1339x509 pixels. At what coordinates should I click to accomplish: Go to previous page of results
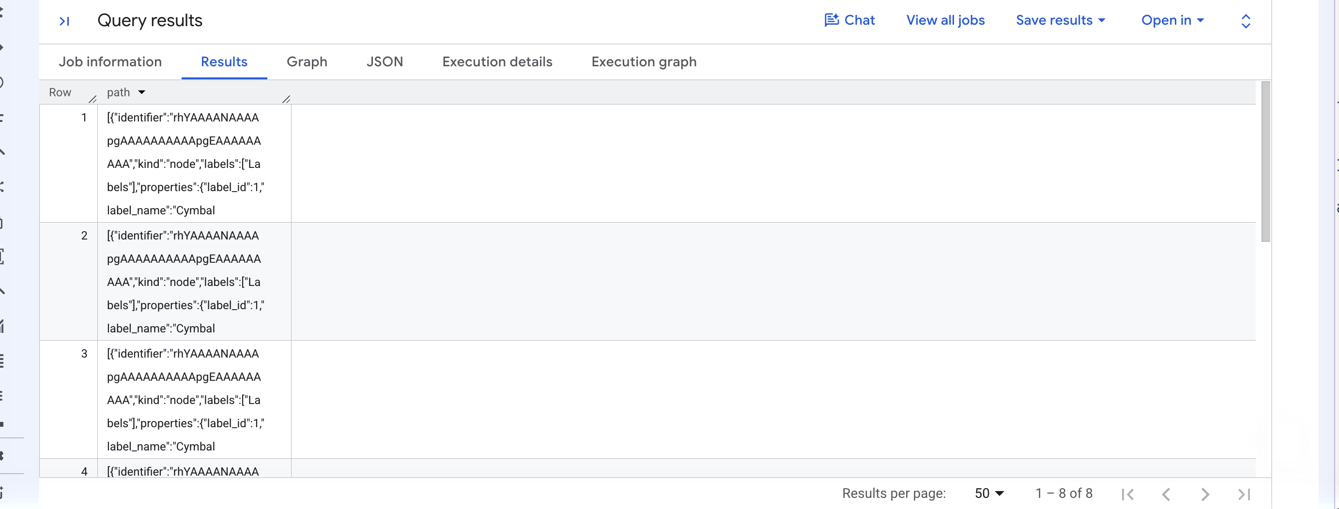tap(1166, 494)
